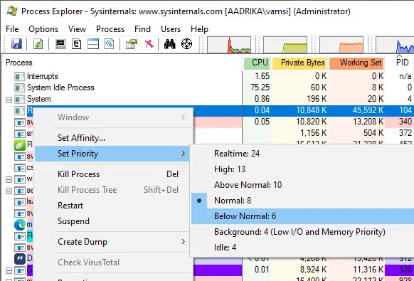
Task: Click the DLL/handle view toolbar icon
Action: (x=109, y=44)
